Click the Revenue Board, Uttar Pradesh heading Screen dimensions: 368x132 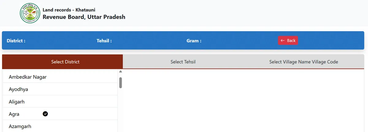[x=84, y=17]
